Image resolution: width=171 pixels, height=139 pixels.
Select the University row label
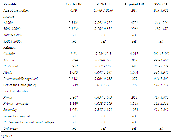click(10, 129)
